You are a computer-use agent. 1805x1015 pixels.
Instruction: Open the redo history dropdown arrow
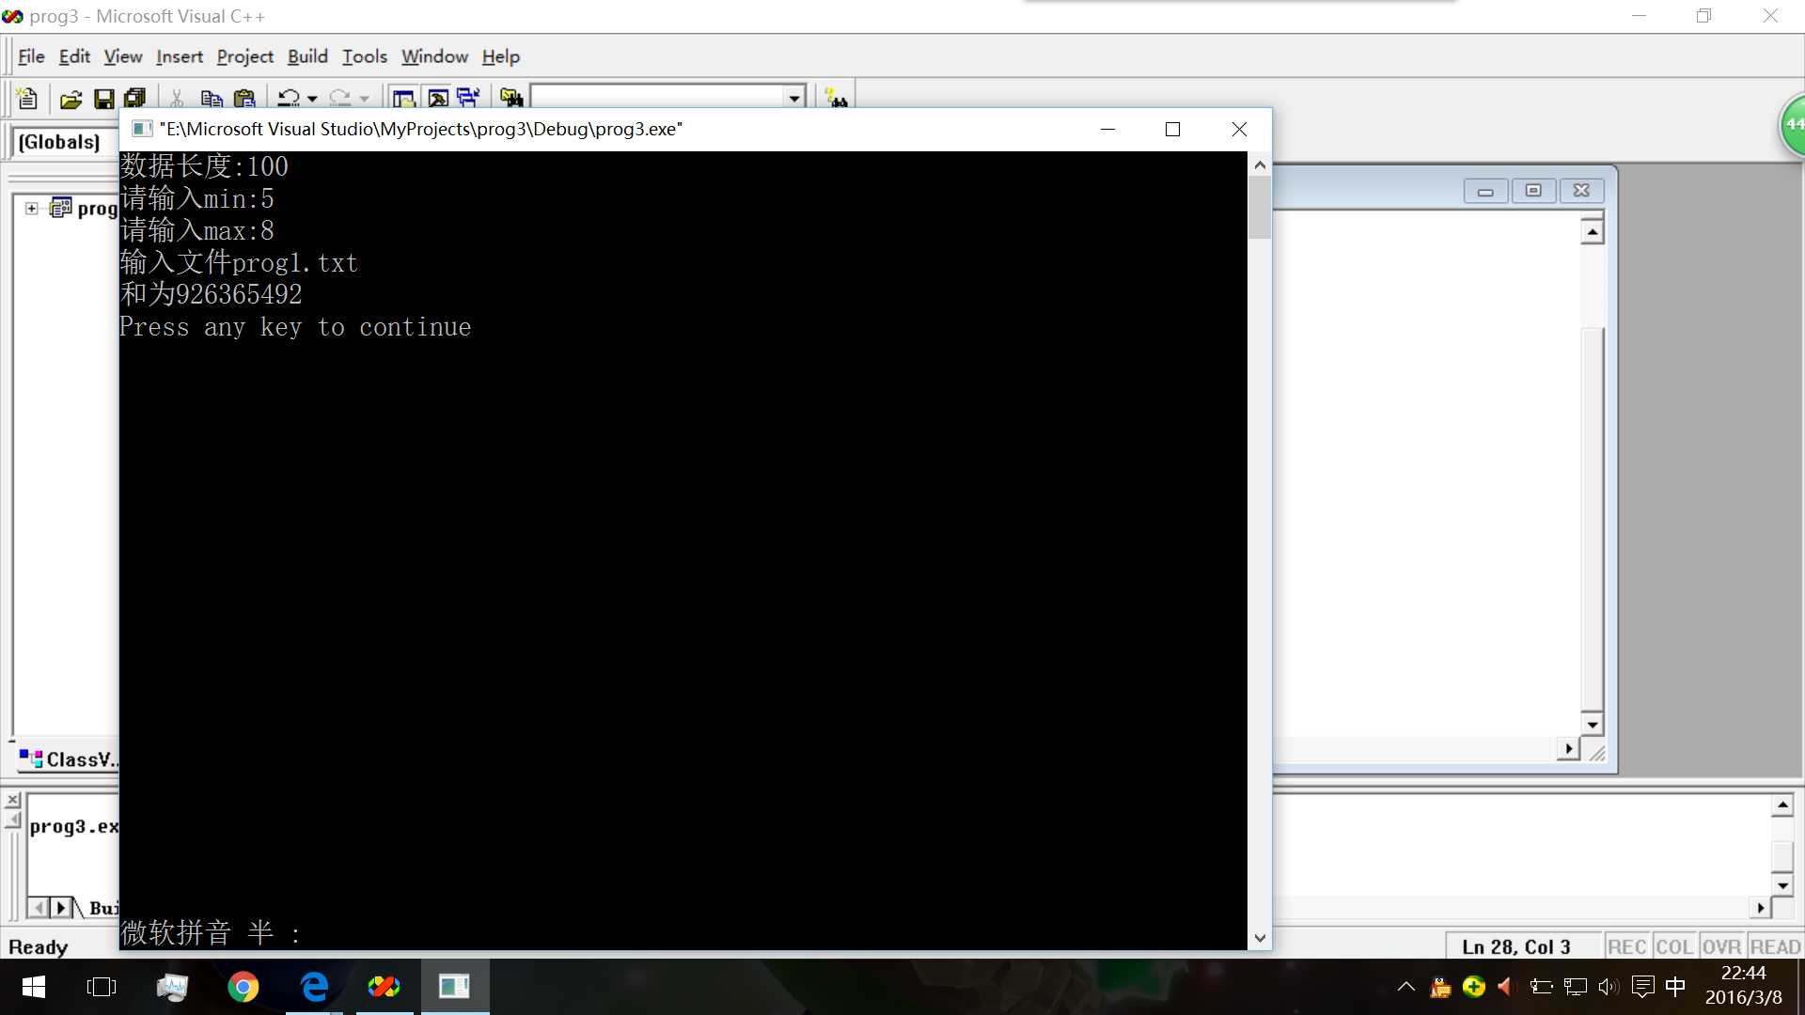[x=365, y=99]
